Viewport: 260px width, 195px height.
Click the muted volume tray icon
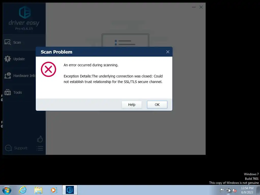pos(234,190)
